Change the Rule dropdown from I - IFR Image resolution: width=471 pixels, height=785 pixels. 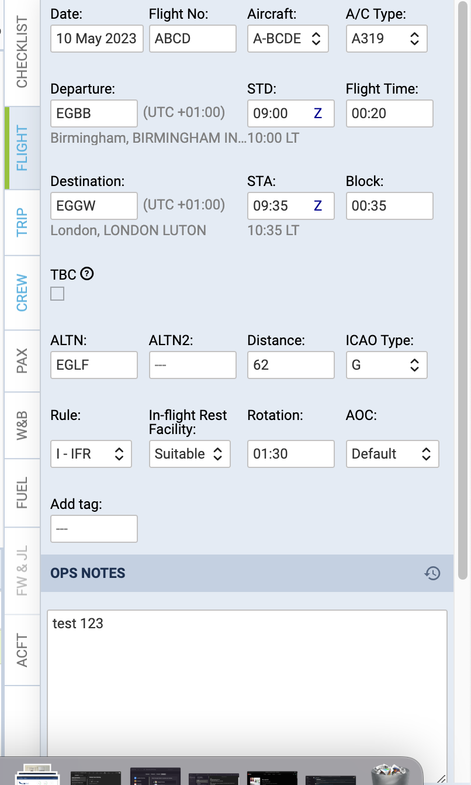(91, 454)
